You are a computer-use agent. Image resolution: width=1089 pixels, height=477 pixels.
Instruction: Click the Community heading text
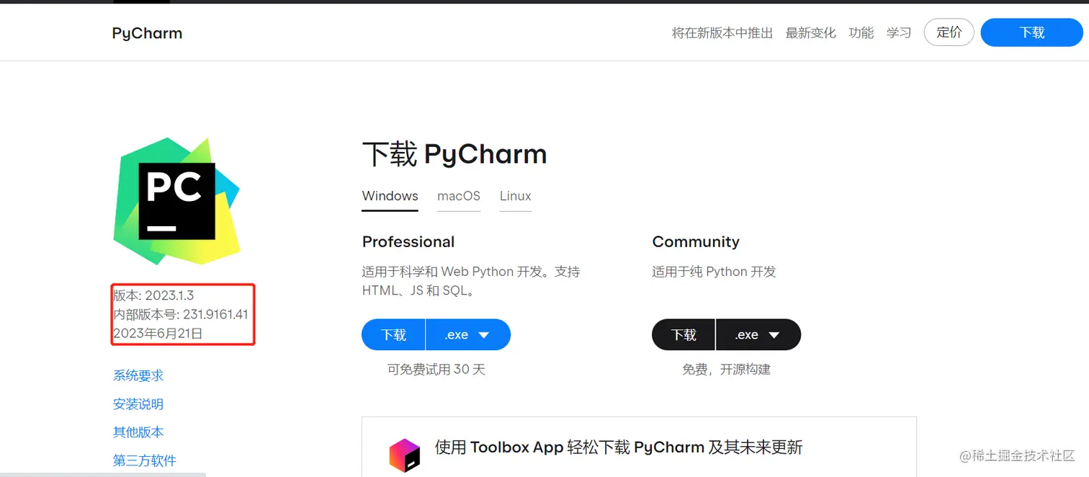click(696, 242)
